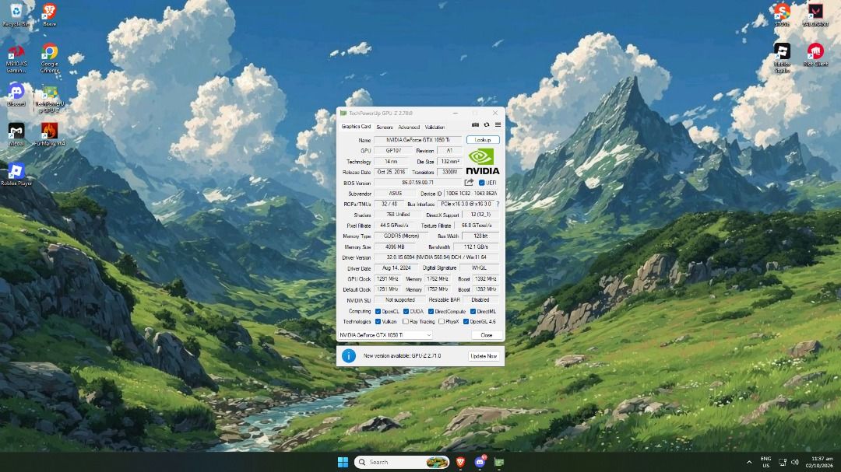Enable the PhysX checkbox

pos(441,321)
